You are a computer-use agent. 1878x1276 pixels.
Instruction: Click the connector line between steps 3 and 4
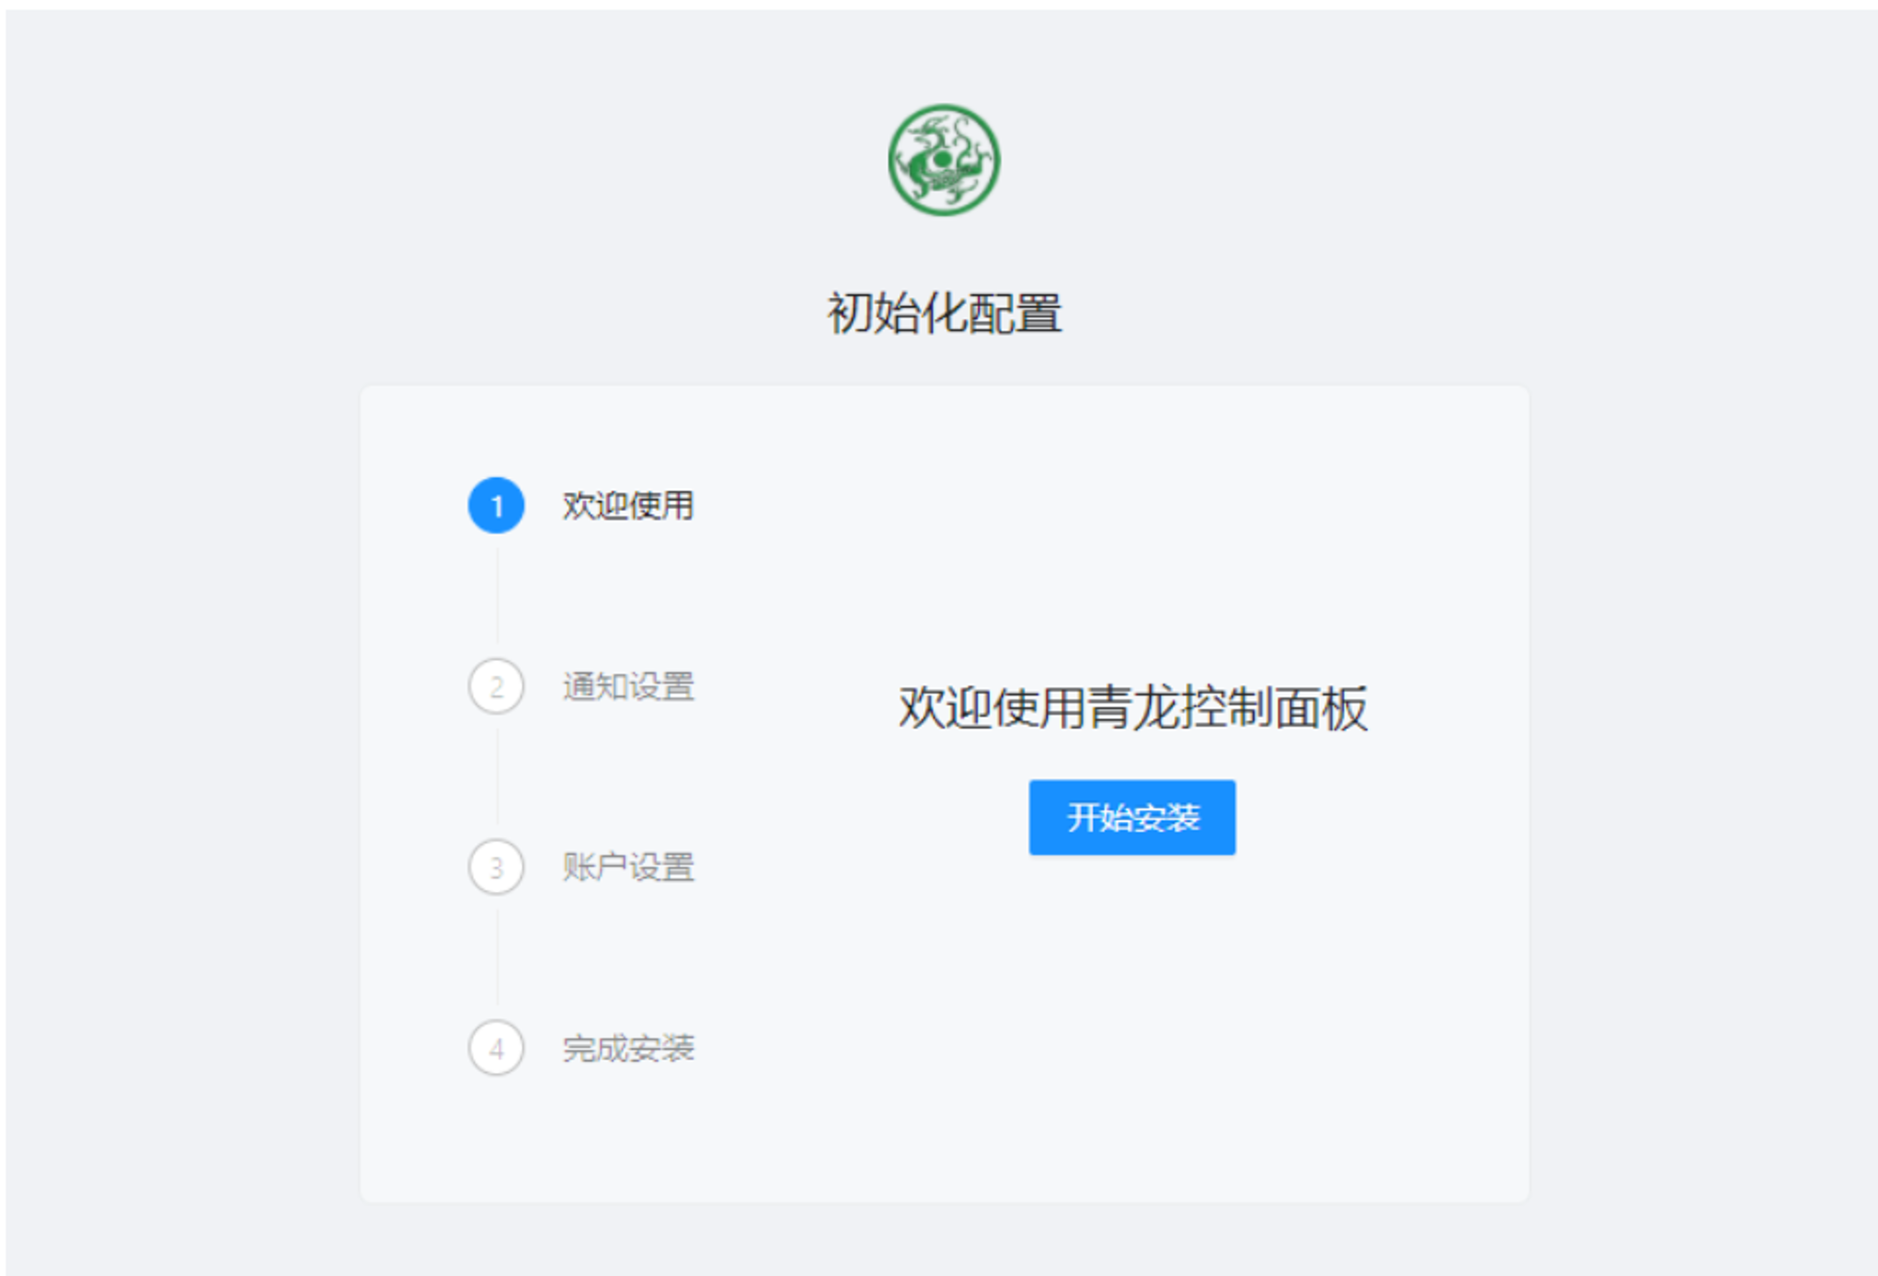497,957
